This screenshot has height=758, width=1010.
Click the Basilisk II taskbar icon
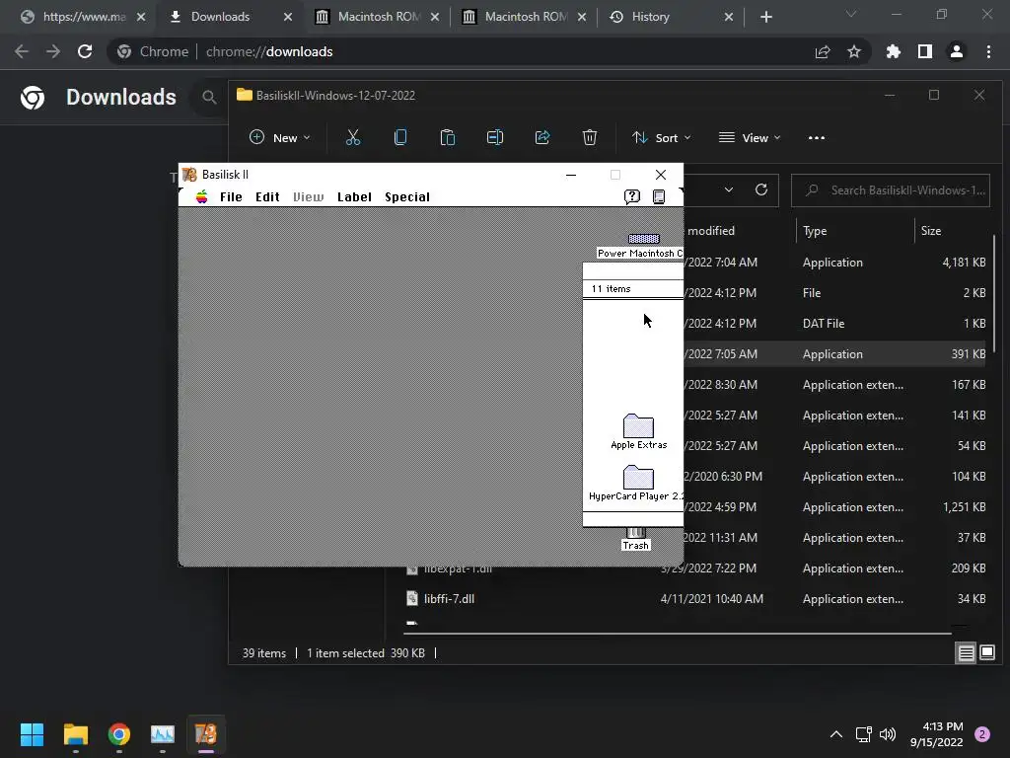point(206,734)
